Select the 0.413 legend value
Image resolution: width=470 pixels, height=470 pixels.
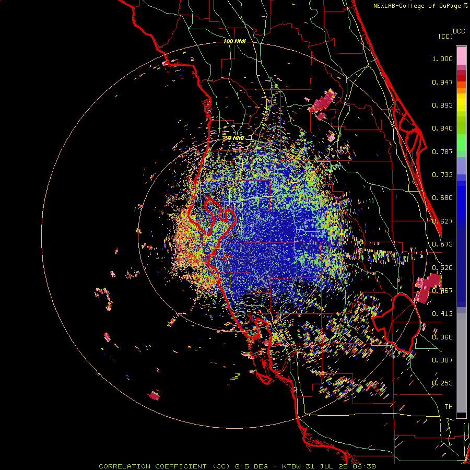coord(442,314)
